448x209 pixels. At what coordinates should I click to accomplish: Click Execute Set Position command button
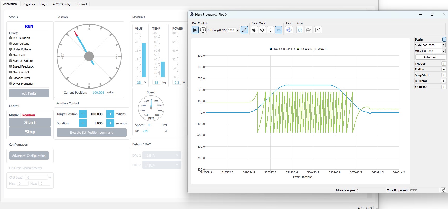point(91,132)
